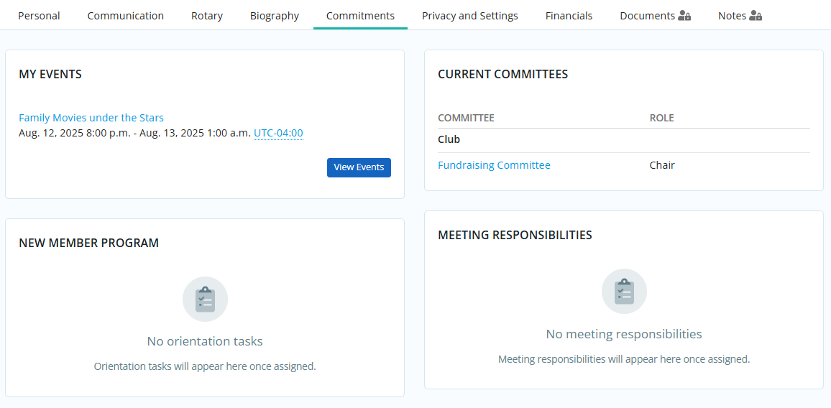The width and height of the screenshot is (831, 408).
Task: Click the Chair role text
Action: click(662, 165)
